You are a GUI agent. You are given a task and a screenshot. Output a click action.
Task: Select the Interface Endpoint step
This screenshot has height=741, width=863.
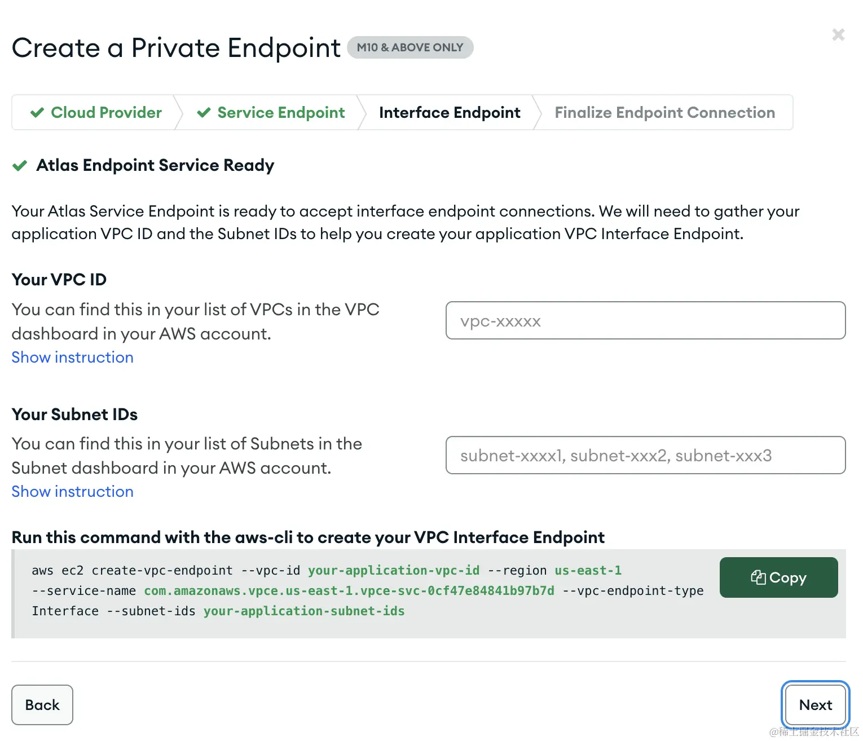point(450,113)
